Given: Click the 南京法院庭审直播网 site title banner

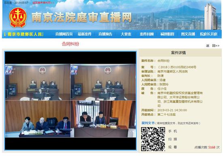Looking at the screenshot, I should point(81,17).
